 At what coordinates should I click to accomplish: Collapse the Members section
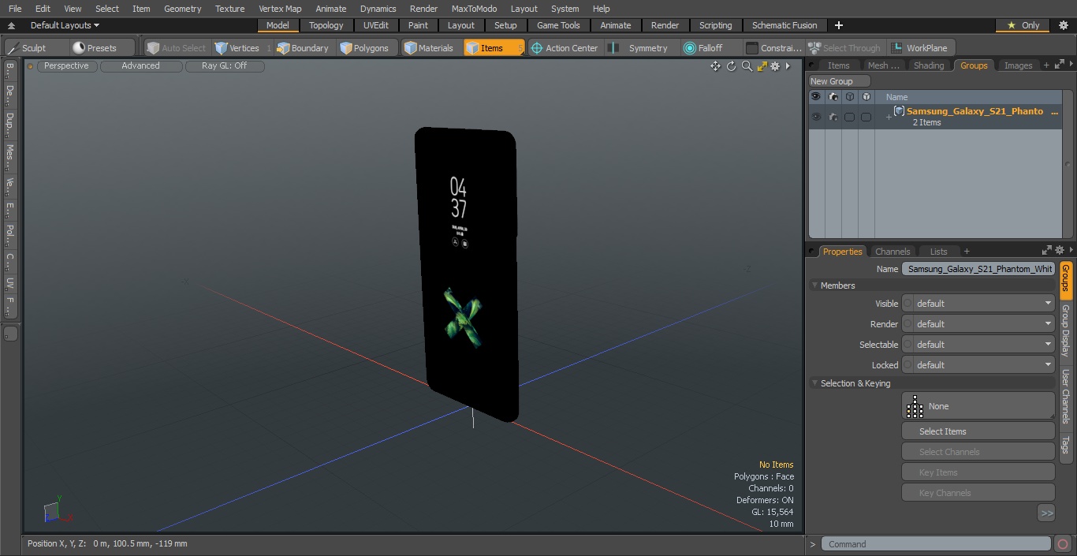pyautogui.click(x=814, y=285)
